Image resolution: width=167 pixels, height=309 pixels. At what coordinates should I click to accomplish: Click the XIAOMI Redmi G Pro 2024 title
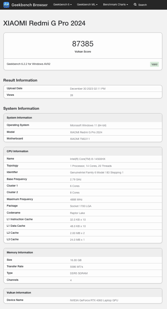click(x=44, y=23)
